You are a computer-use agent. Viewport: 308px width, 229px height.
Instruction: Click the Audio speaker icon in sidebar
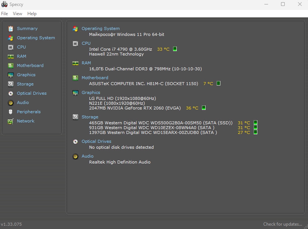coord(11,102)
